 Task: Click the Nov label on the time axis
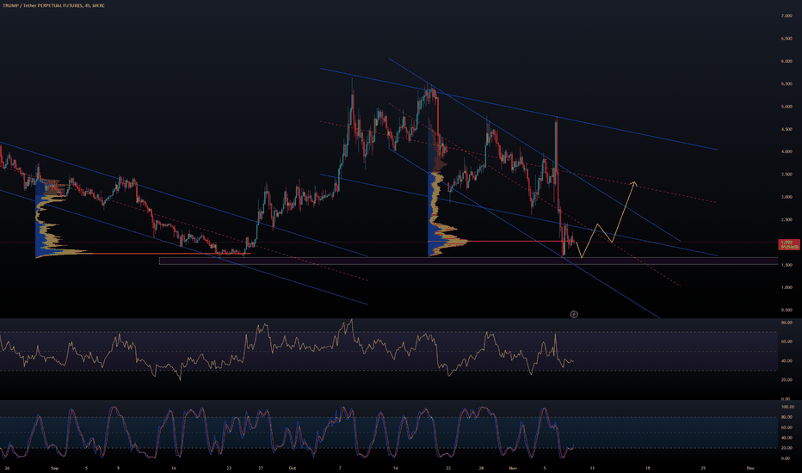tap(513, 468)
